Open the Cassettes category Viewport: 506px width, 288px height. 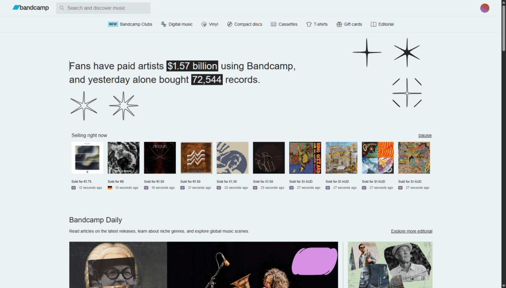pos(288,24)
